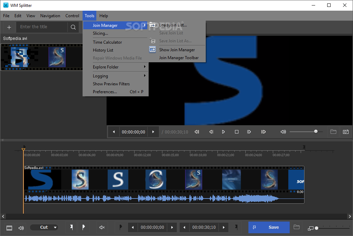The image size is (353, 236).
Task: Step forward one frame
Action: 249,132
